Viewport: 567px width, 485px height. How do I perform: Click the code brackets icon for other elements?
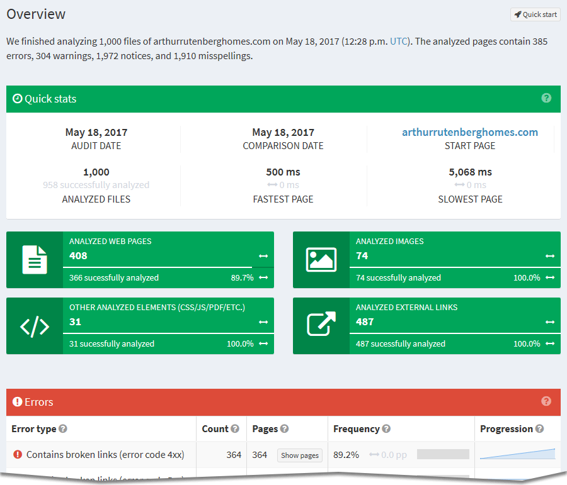coord(35,326)
